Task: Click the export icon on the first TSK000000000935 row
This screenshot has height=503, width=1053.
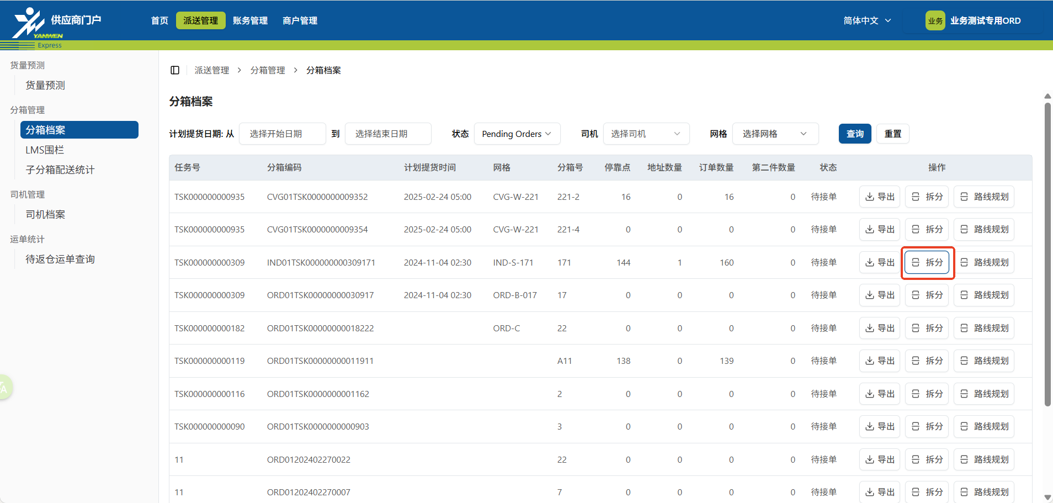Action: pyautogui.click(x=880, y=197)
